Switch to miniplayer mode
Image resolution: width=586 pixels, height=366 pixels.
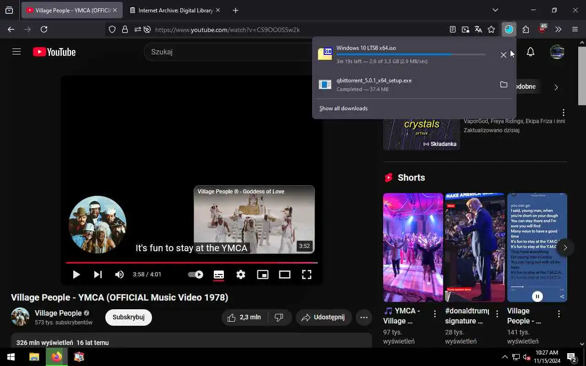click(x=263, y=274)
